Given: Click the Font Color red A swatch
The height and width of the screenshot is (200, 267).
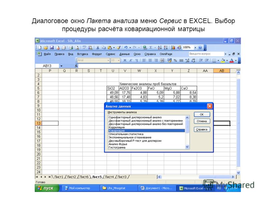Looking at the screenshot, I should pos(232,60).
